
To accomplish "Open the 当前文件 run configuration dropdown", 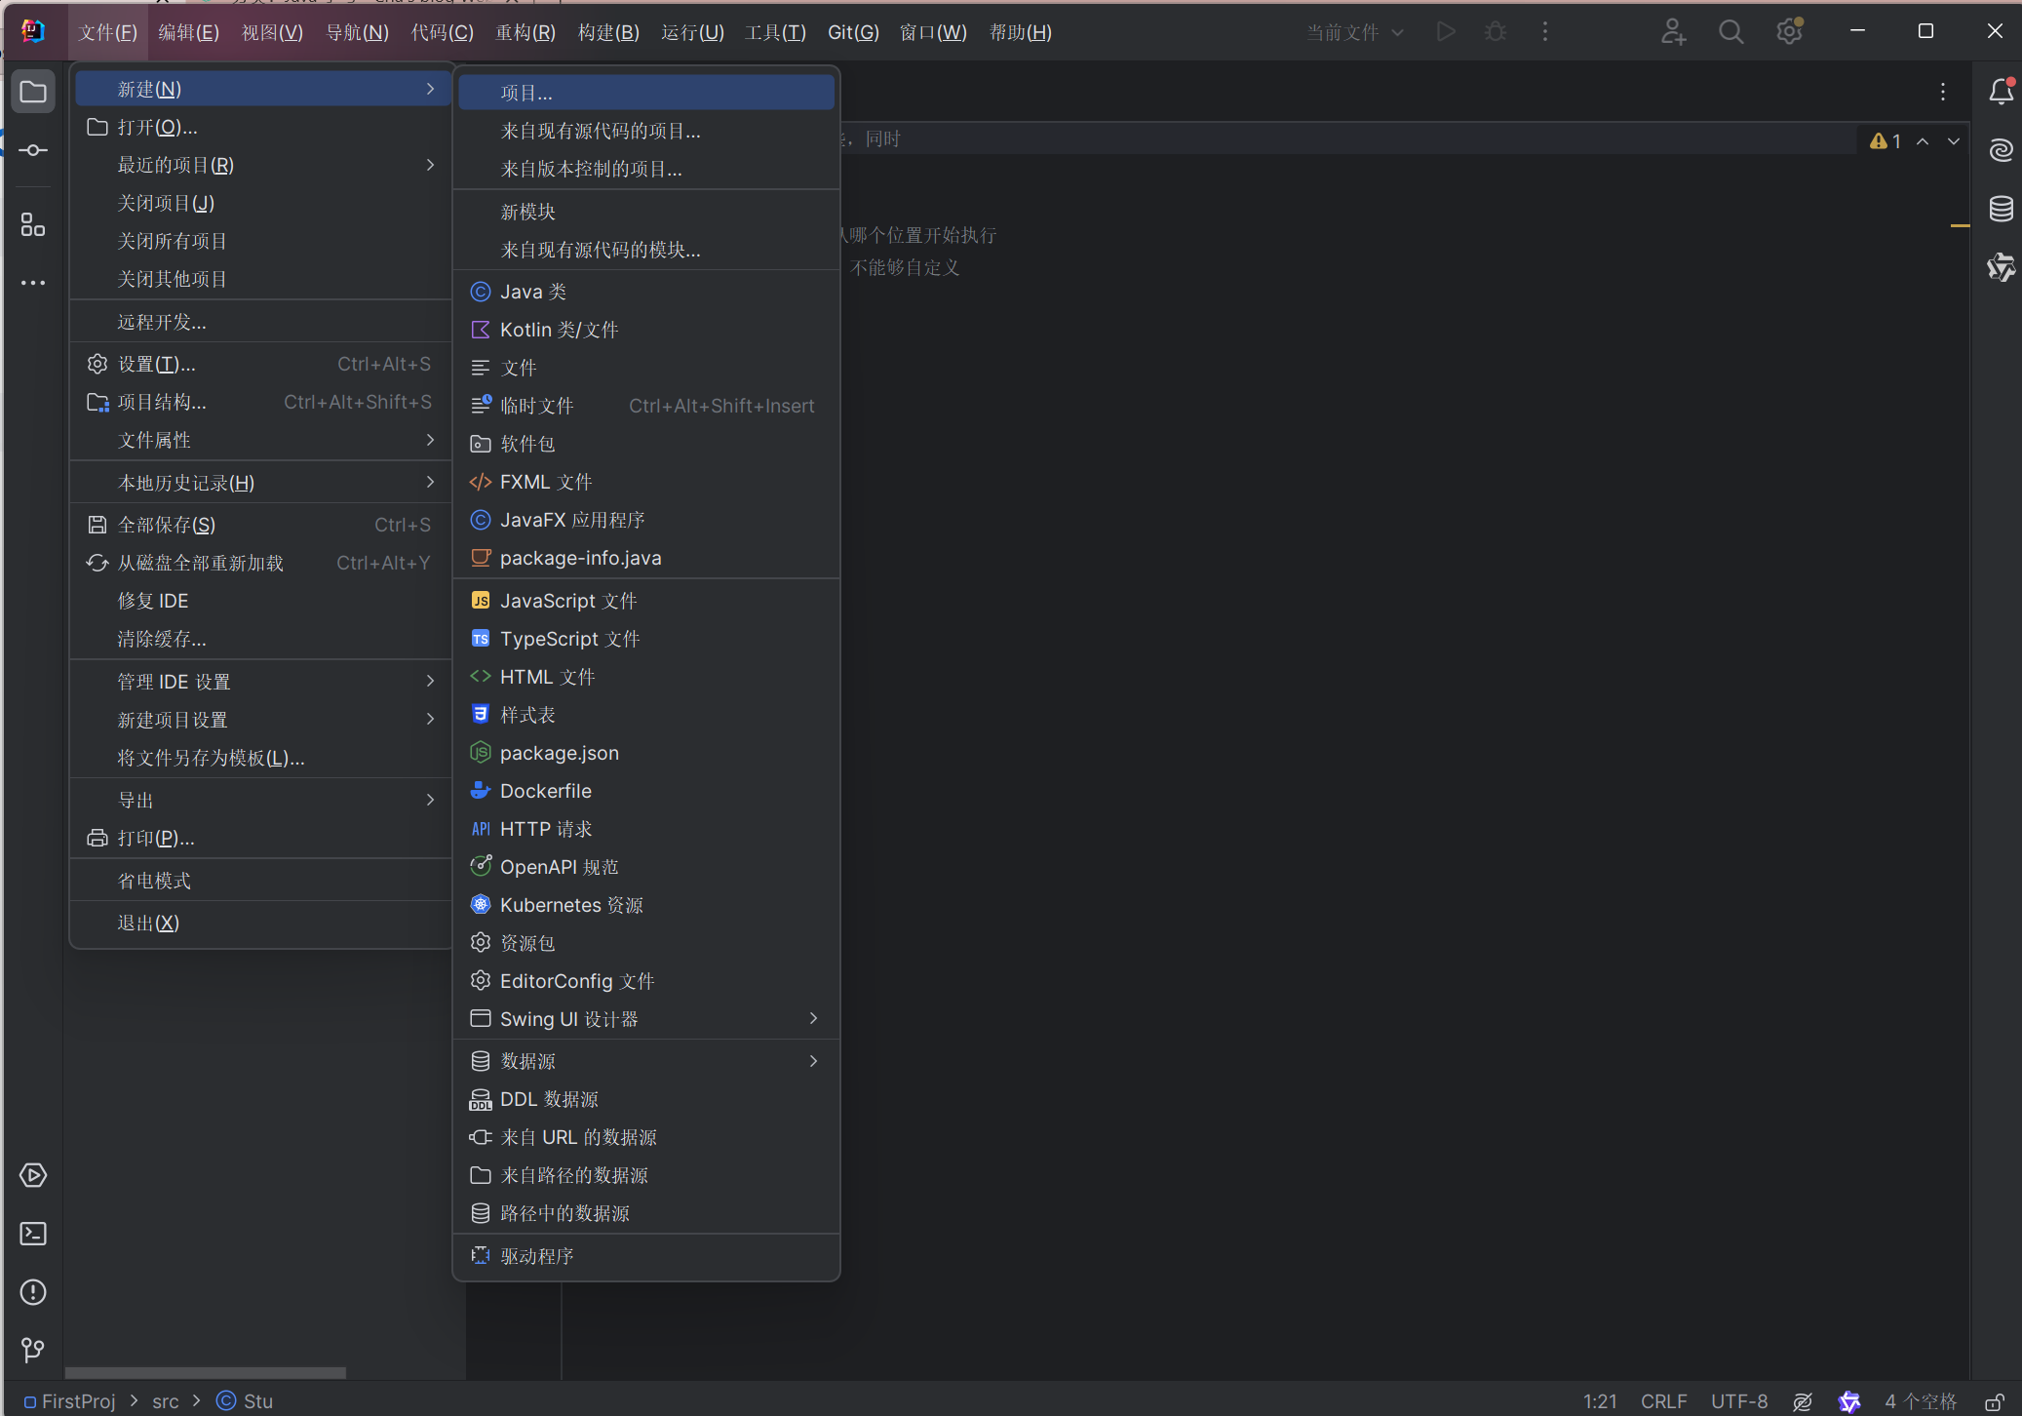I will pyautogui.click(x=1355, y=32).
